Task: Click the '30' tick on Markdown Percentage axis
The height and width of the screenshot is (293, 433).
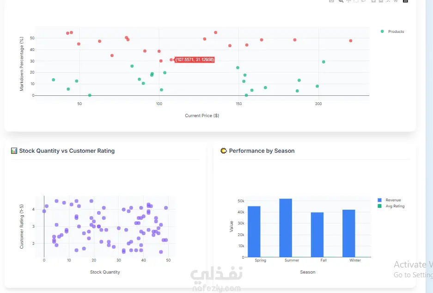Action: [32, 61]
